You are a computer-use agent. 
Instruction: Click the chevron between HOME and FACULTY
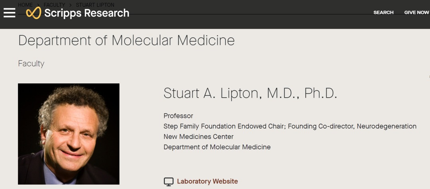pyautogui.click(x=39, y=5)
